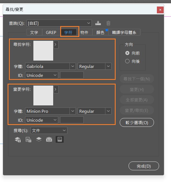
Task: Expand the 尋找字符 glyph picker arrow
Action: (x=56, y=45)
